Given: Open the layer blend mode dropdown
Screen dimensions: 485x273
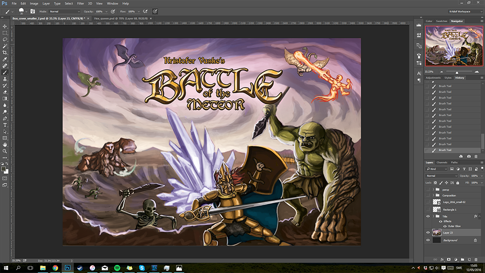Looking at the screenshot, I should point(442,175).
